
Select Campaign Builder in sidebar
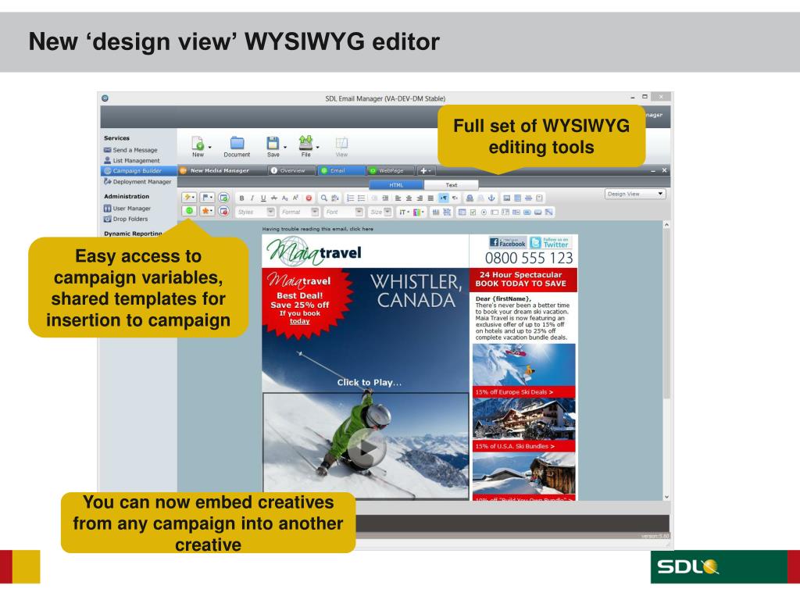[x=139, y=171]
